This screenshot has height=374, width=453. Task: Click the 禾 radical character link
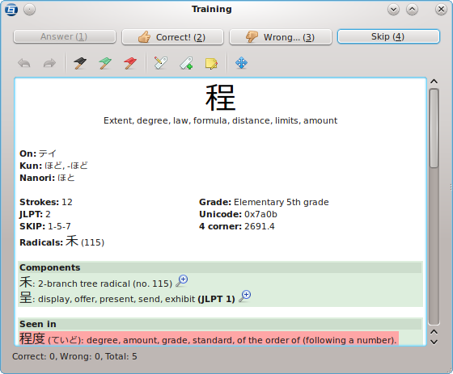72,241
